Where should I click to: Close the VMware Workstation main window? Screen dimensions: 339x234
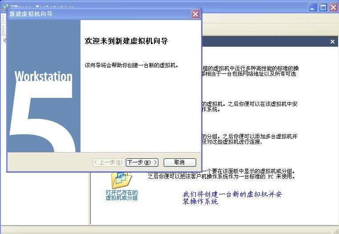(334, 7)
